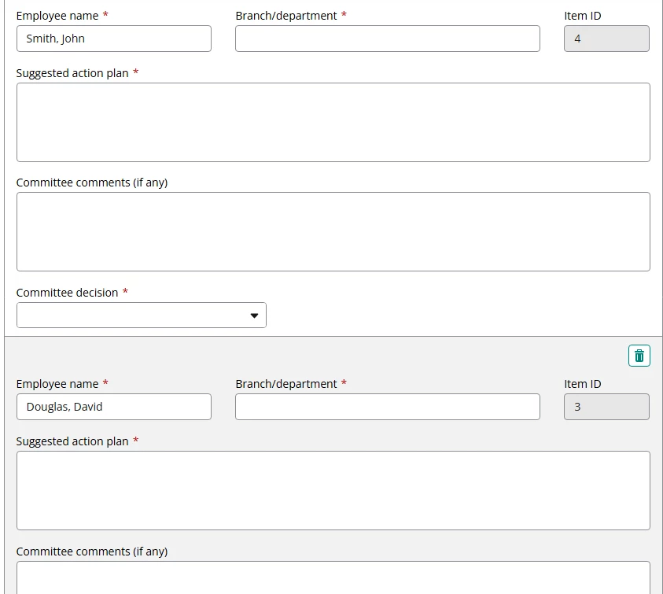Focus the Employee name field containing Smith, John
Viewport: 663px width, 594px height.
114,39
